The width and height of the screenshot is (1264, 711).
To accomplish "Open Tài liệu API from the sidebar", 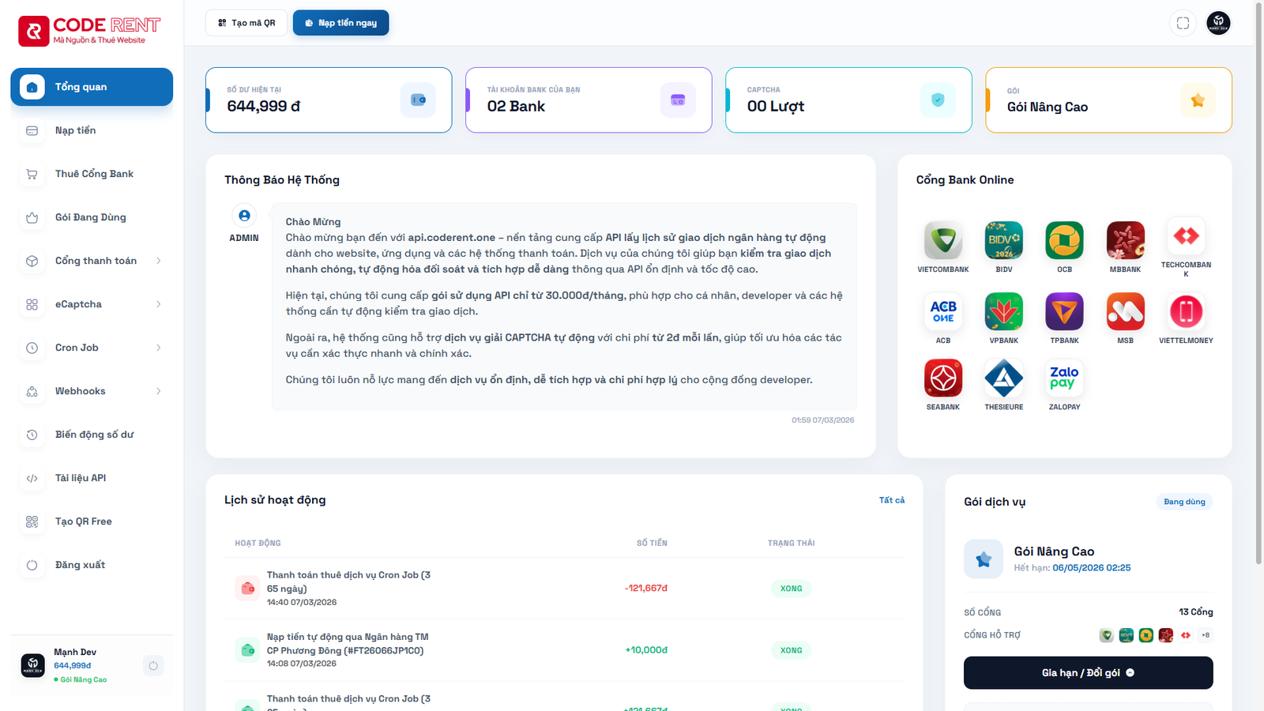I will point(80,478).
